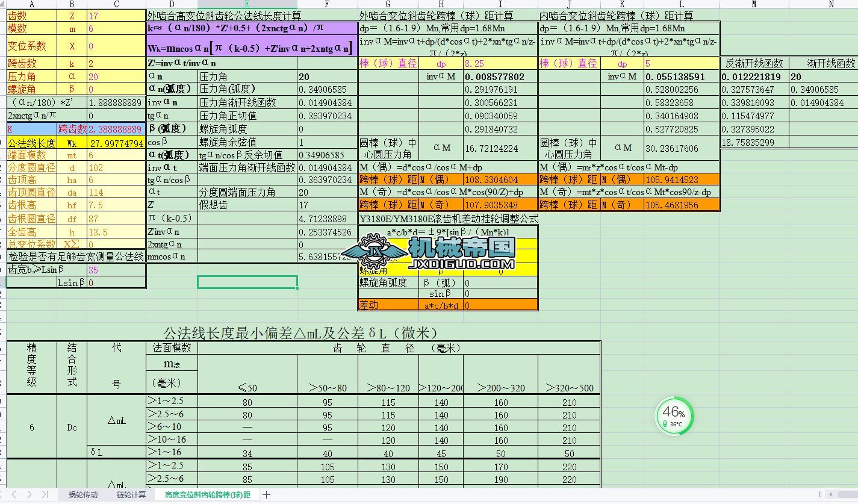Click the π（k-0.5） value 4.71238898
858x504 pixels.
click(328, 219)
